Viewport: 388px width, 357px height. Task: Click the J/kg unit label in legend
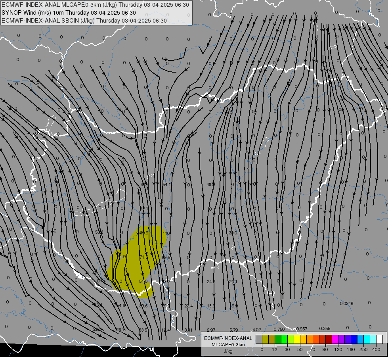coord(228,351)
